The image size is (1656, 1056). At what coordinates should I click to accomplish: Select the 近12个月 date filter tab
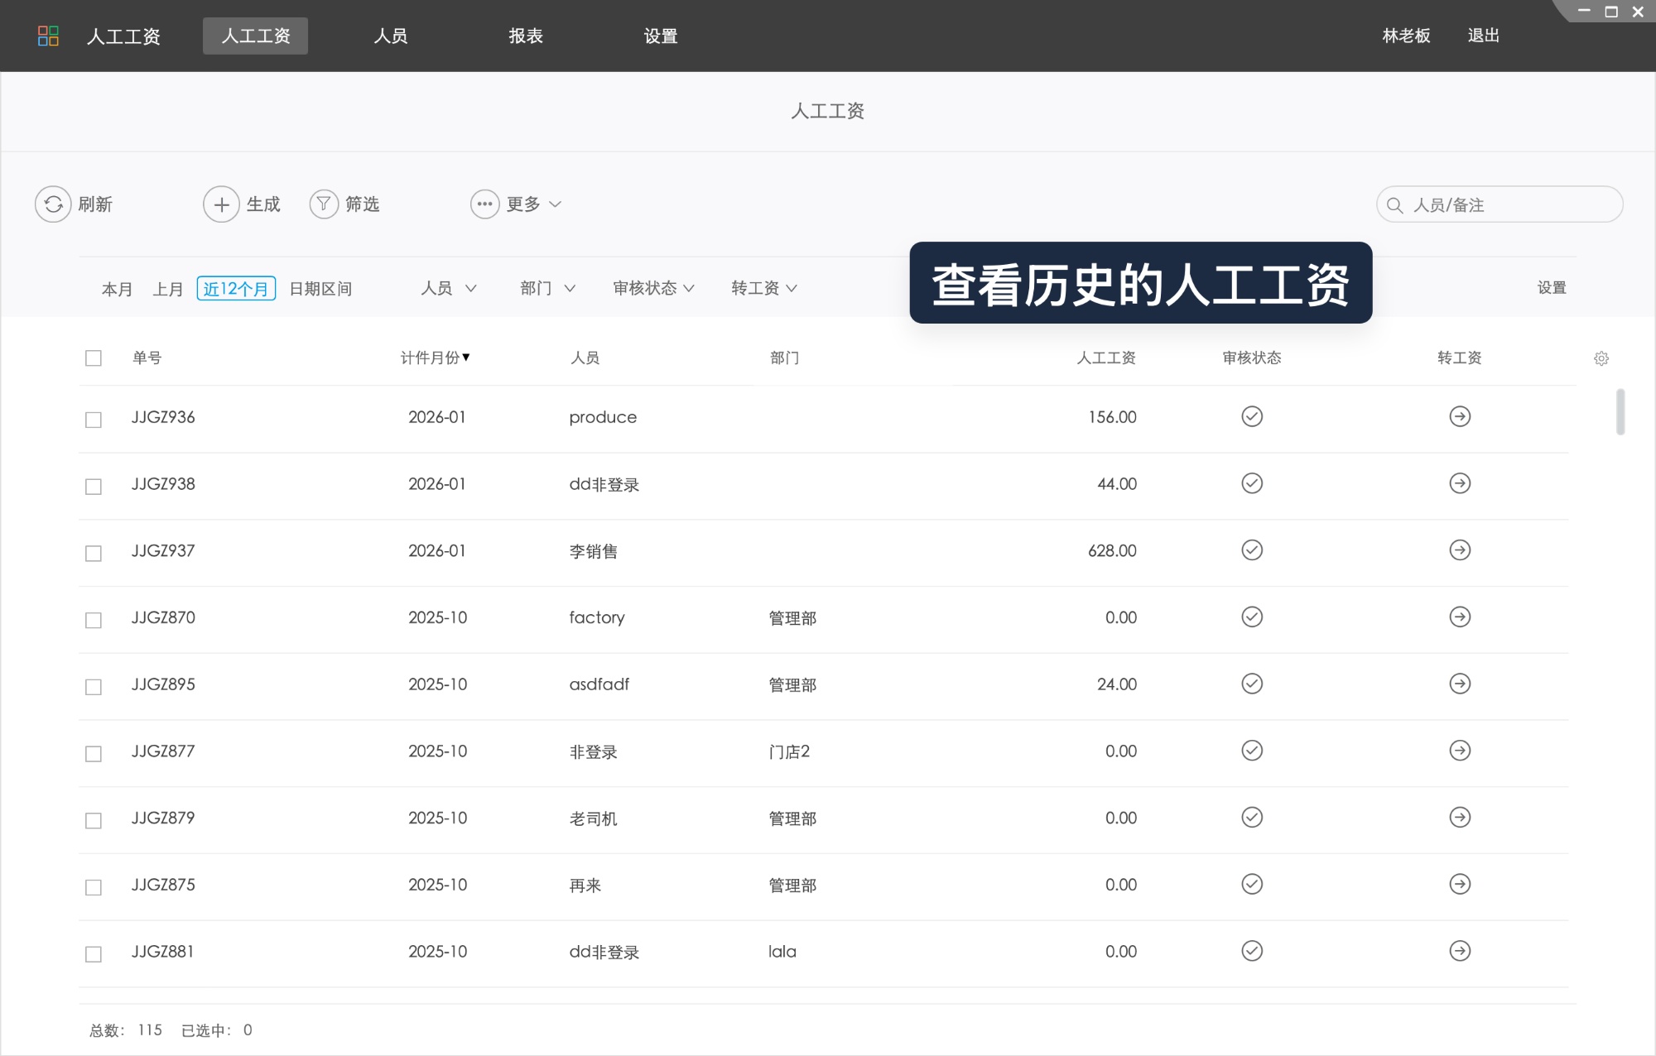tap(237, 288)
